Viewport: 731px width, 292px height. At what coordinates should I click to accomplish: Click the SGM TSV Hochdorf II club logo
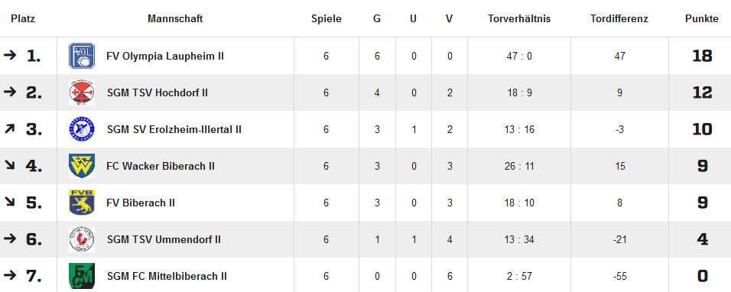click(82, 92)
